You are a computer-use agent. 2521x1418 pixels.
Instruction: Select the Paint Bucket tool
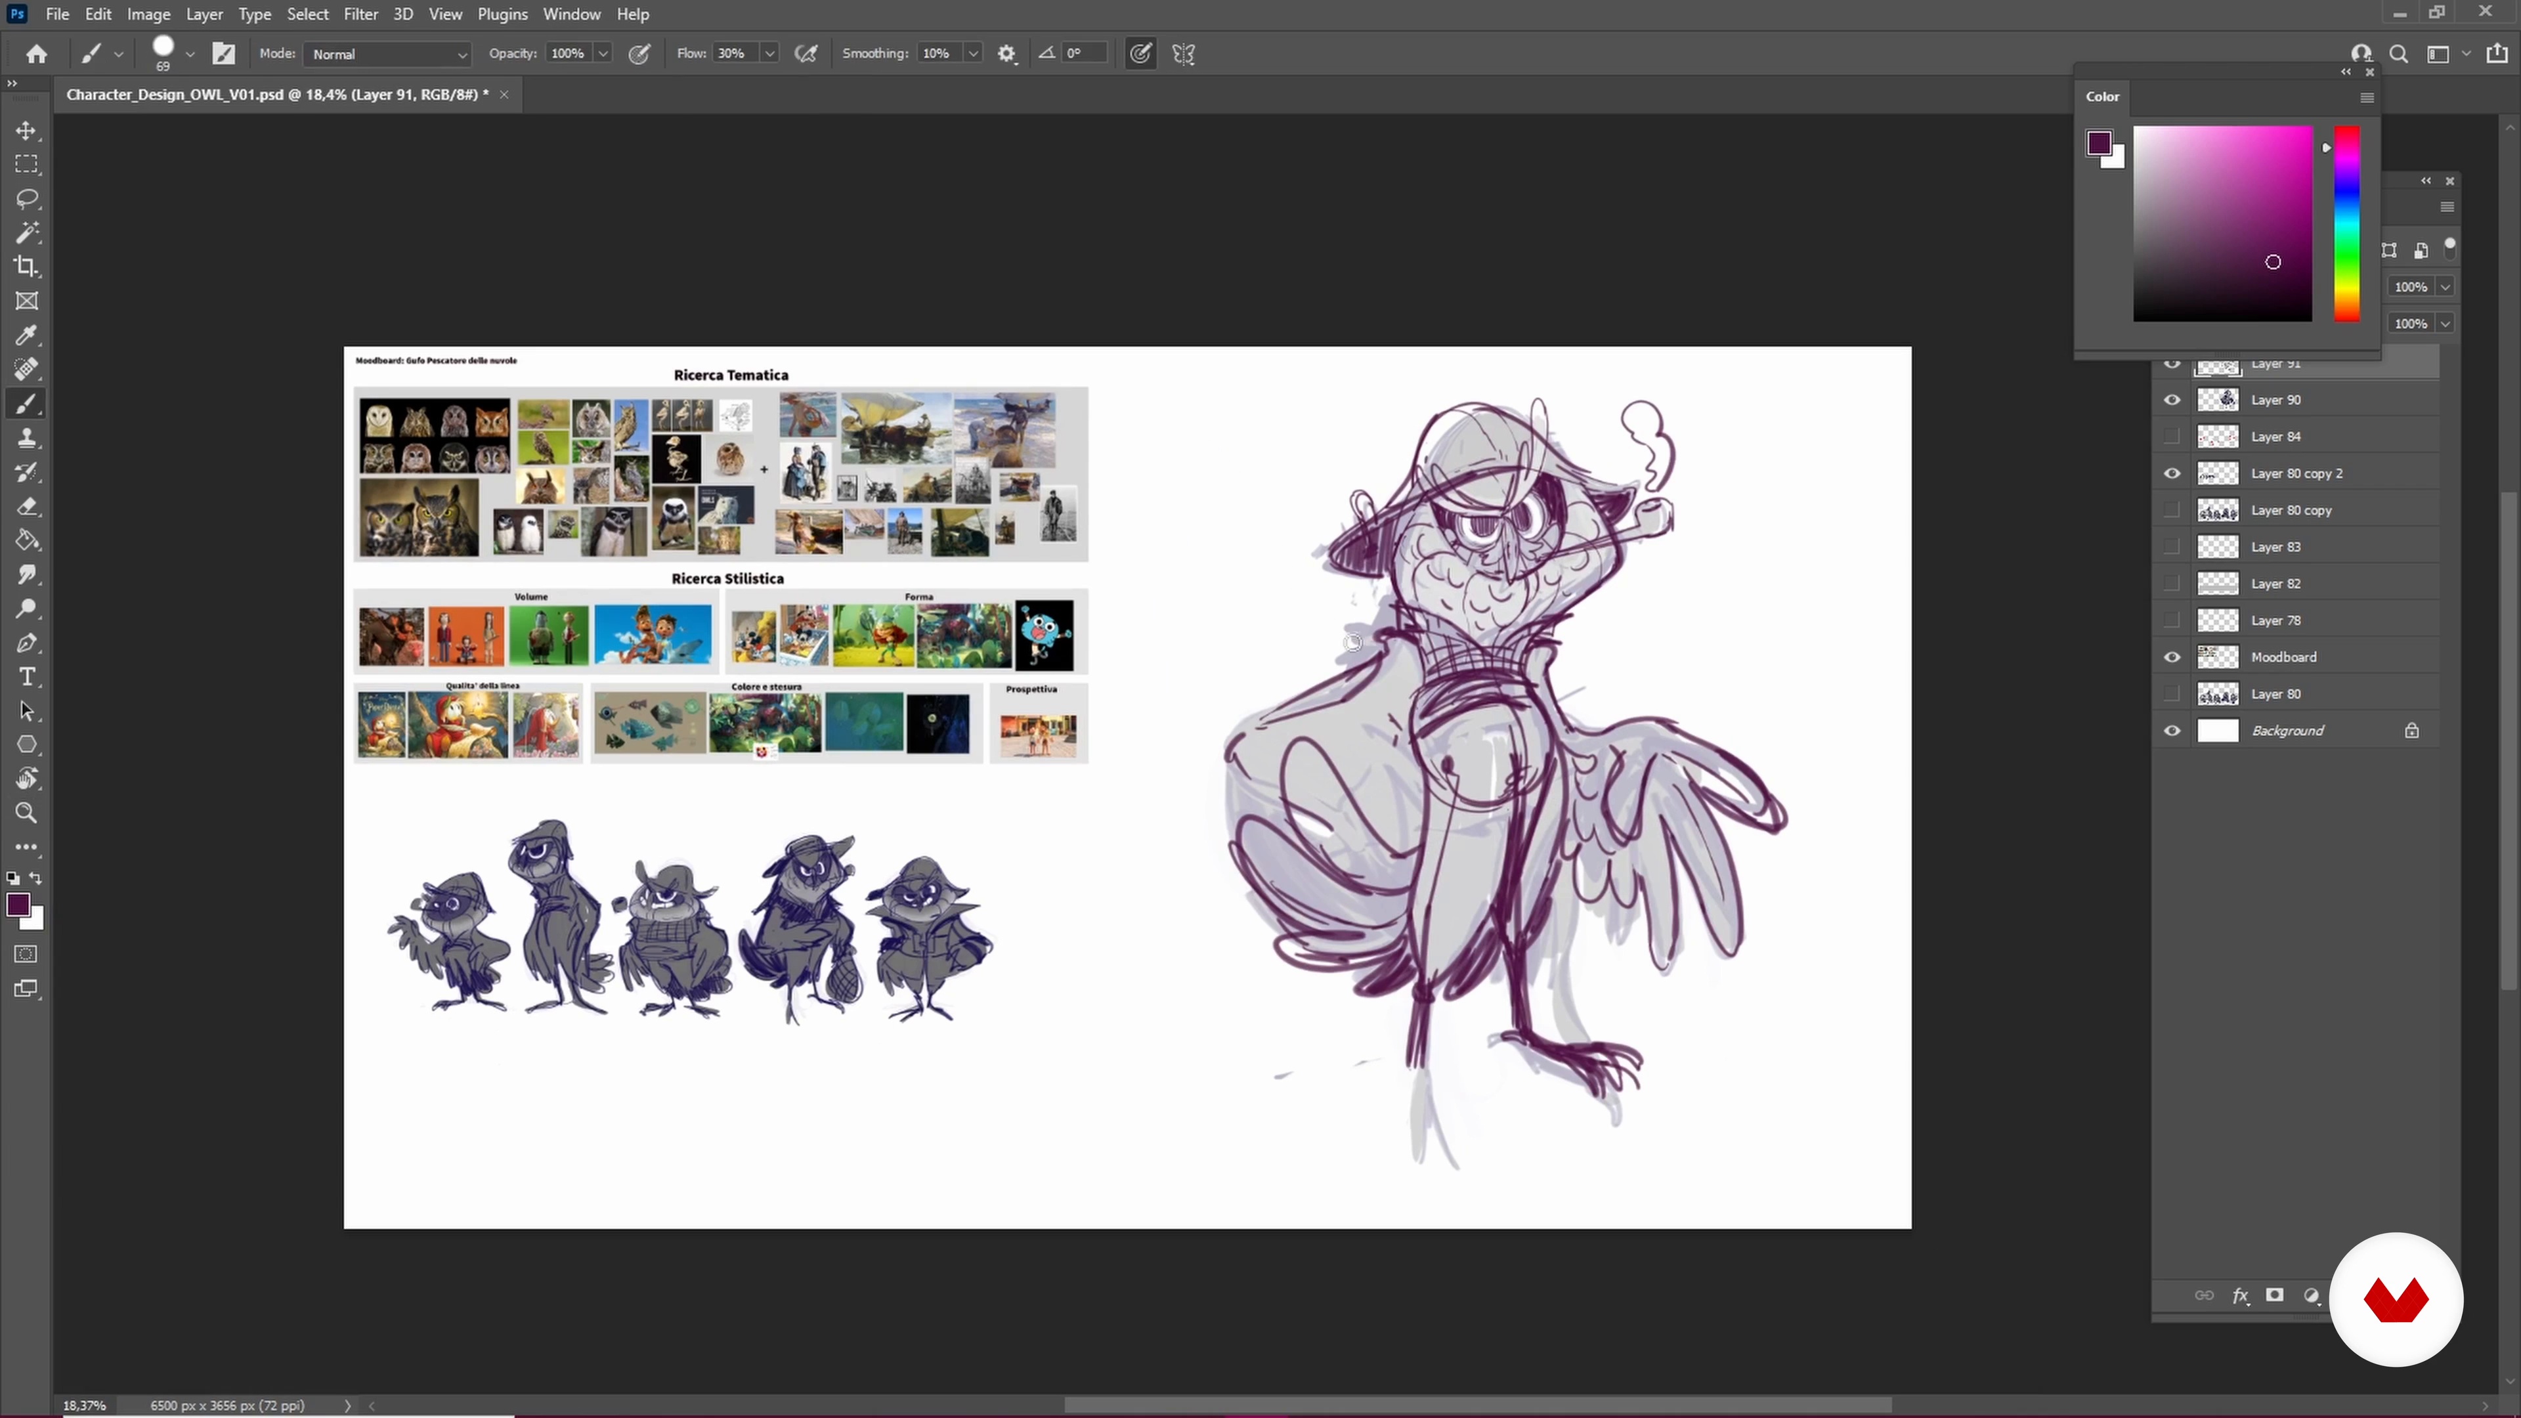coord(26,540)
